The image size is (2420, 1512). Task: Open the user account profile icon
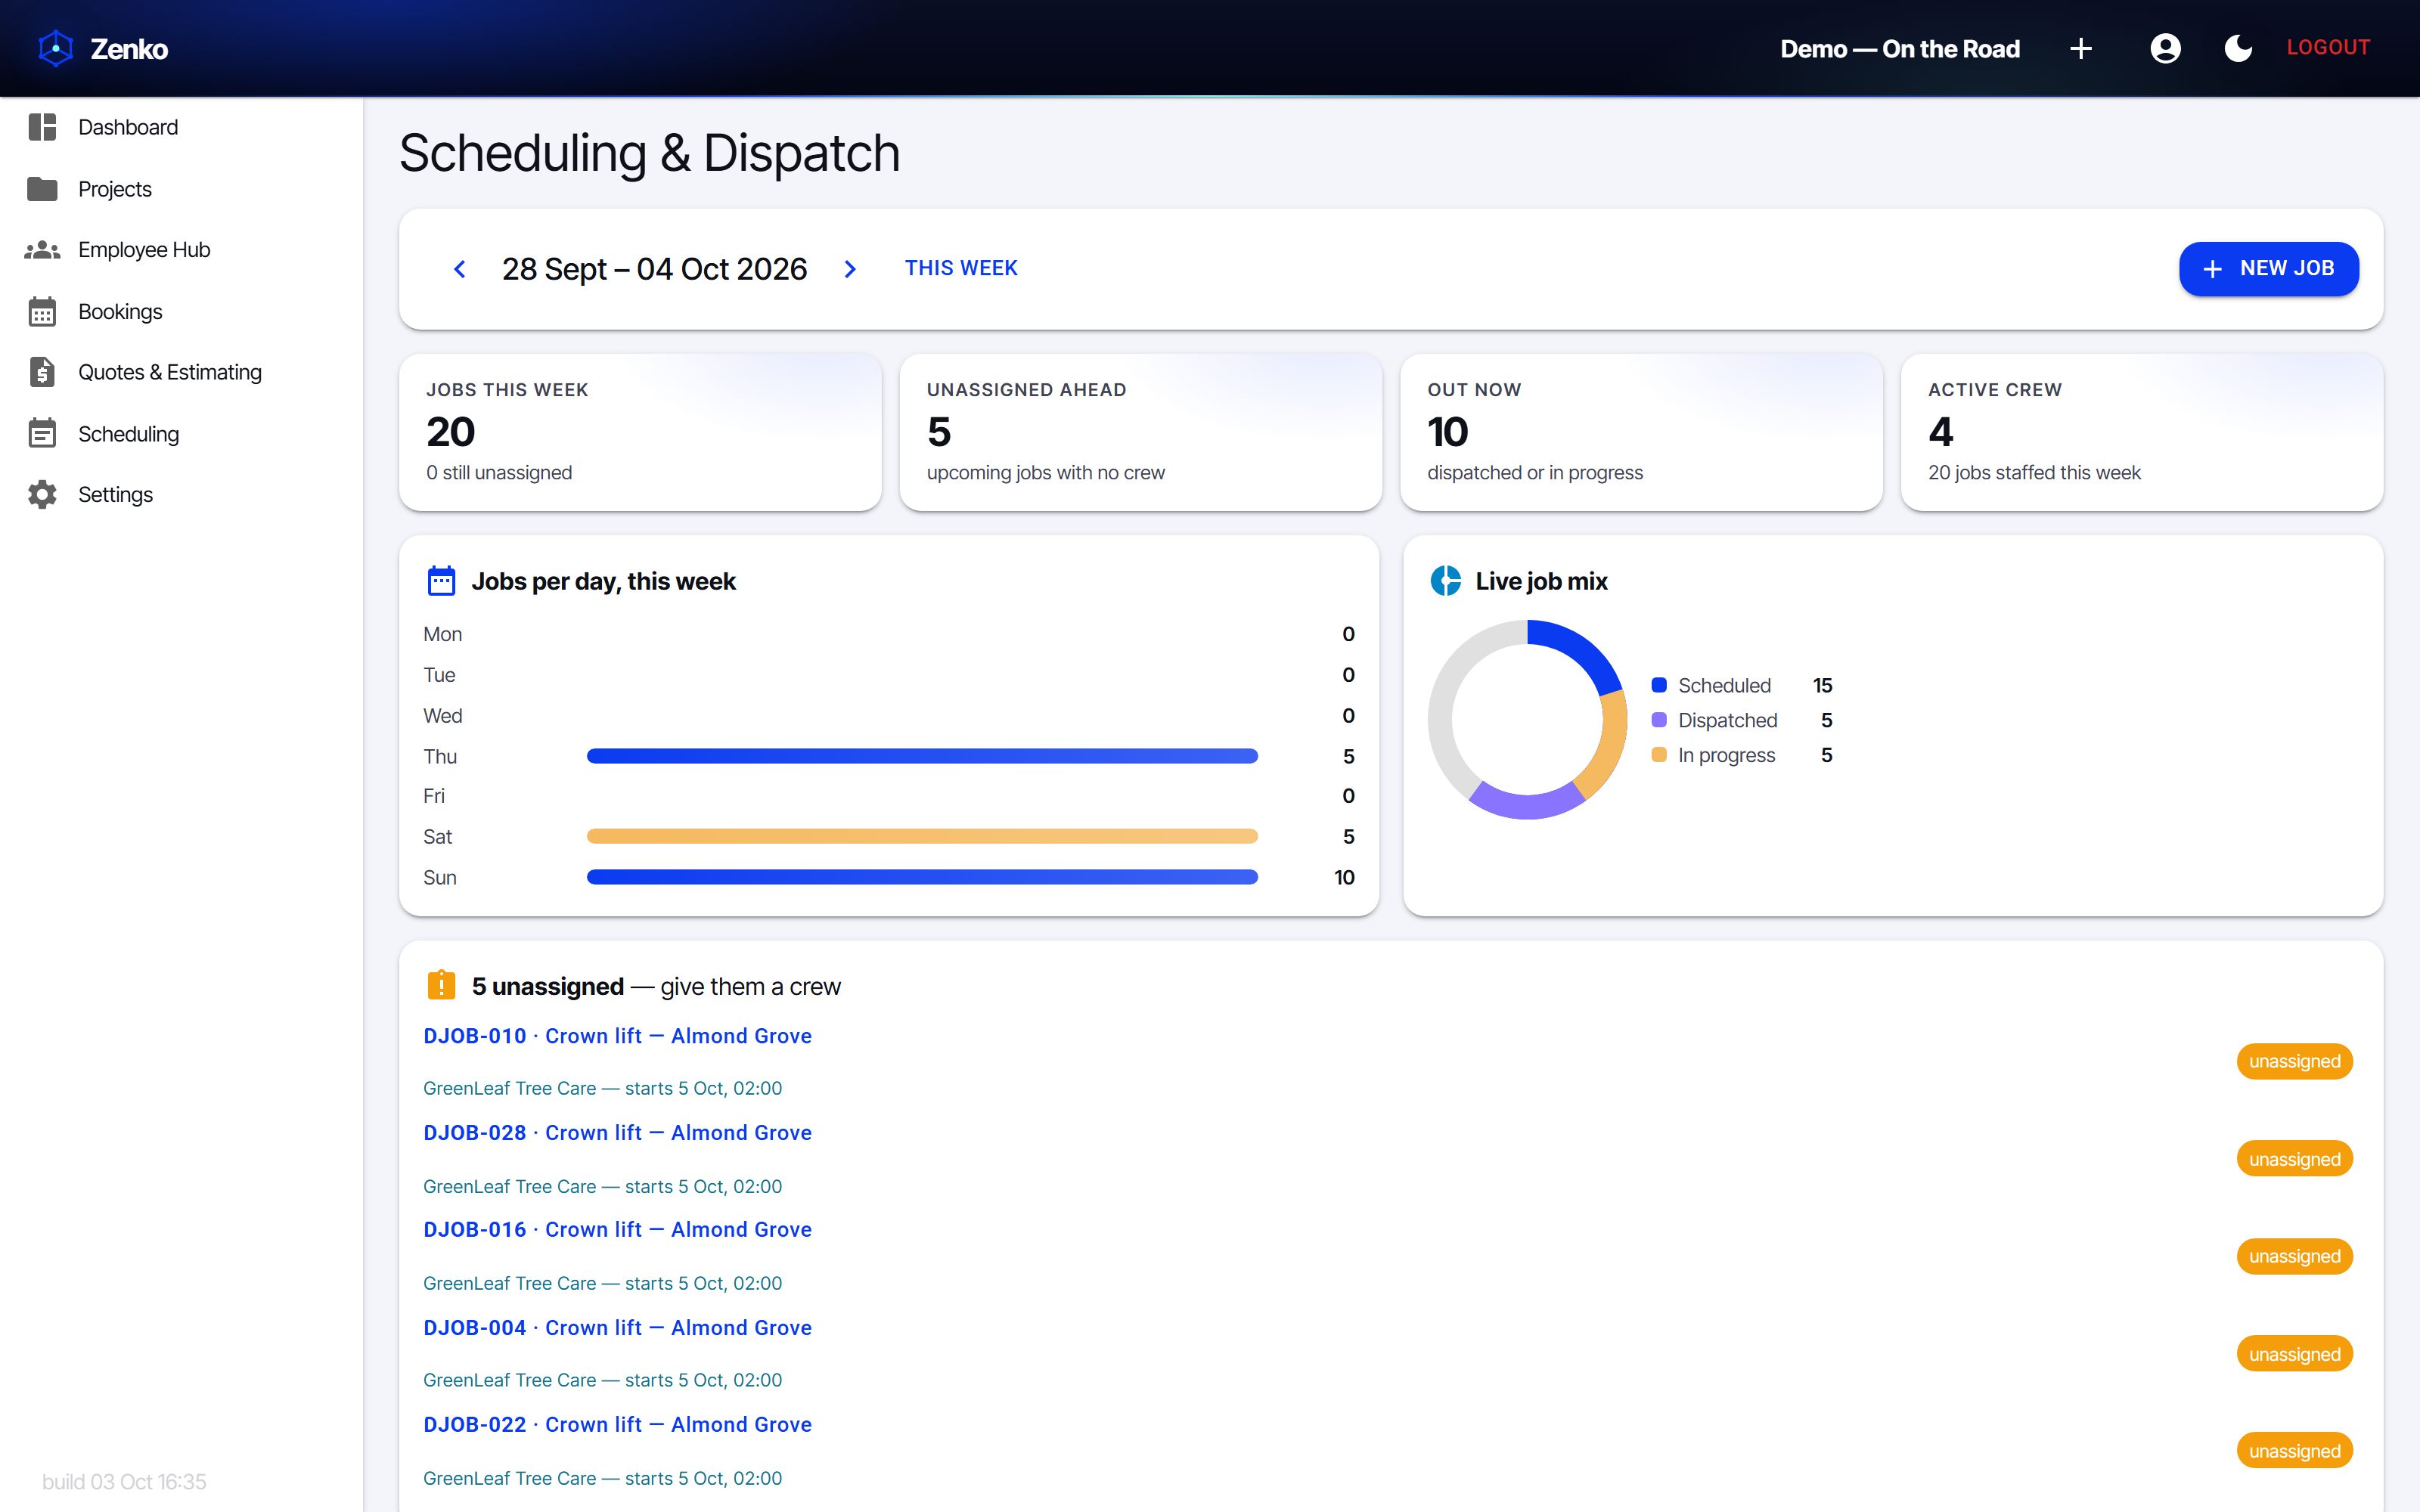pyautogui.click(x=2165, y=48)
